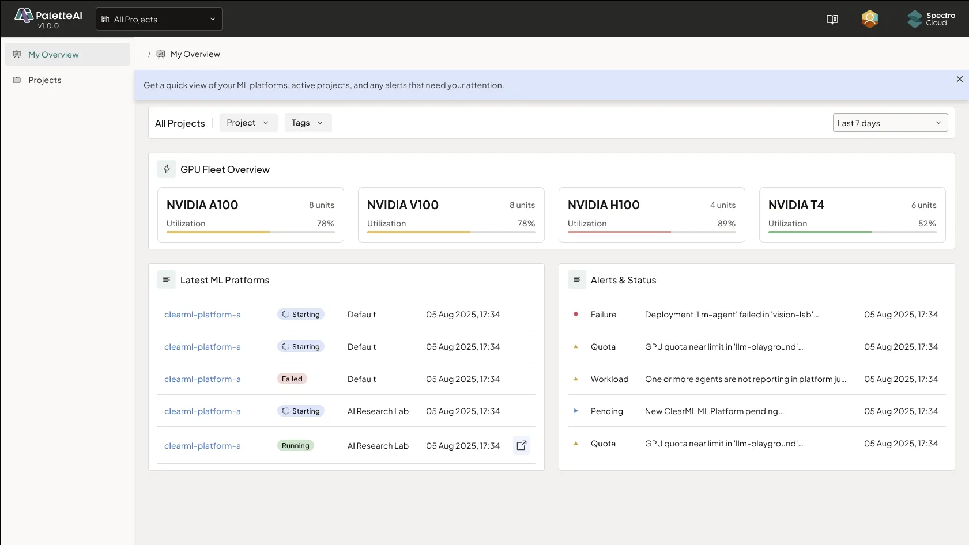
Task: Expand the Project filter dropdown
Action: [248, 123]
